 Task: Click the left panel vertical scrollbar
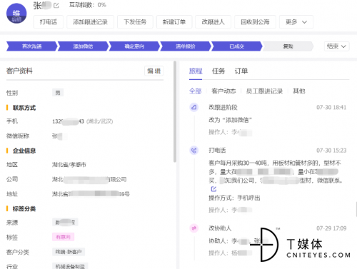(x=175, y=112)
